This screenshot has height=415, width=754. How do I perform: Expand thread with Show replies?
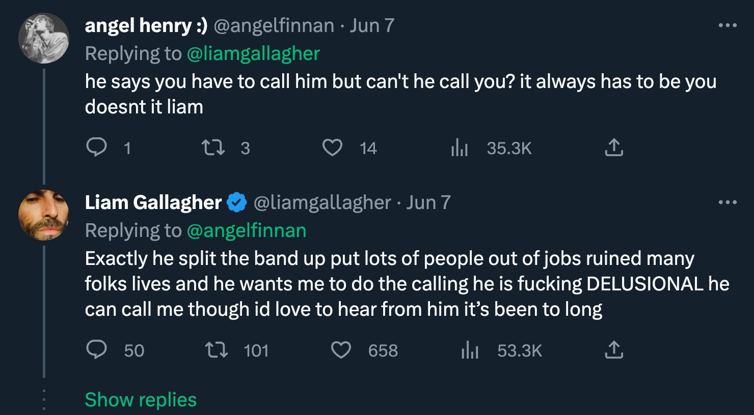(x=141, y=400)
